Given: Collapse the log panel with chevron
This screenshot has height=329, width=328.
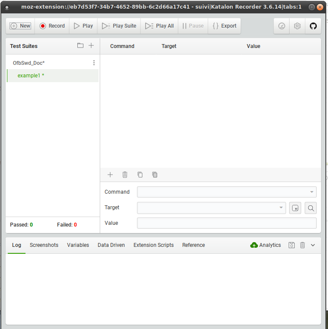Looking at the screenshot, I should (313, 245).
